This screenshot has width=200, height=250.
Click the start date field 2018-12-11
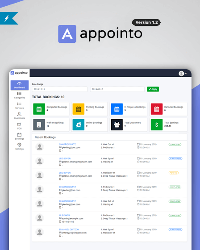60,89
